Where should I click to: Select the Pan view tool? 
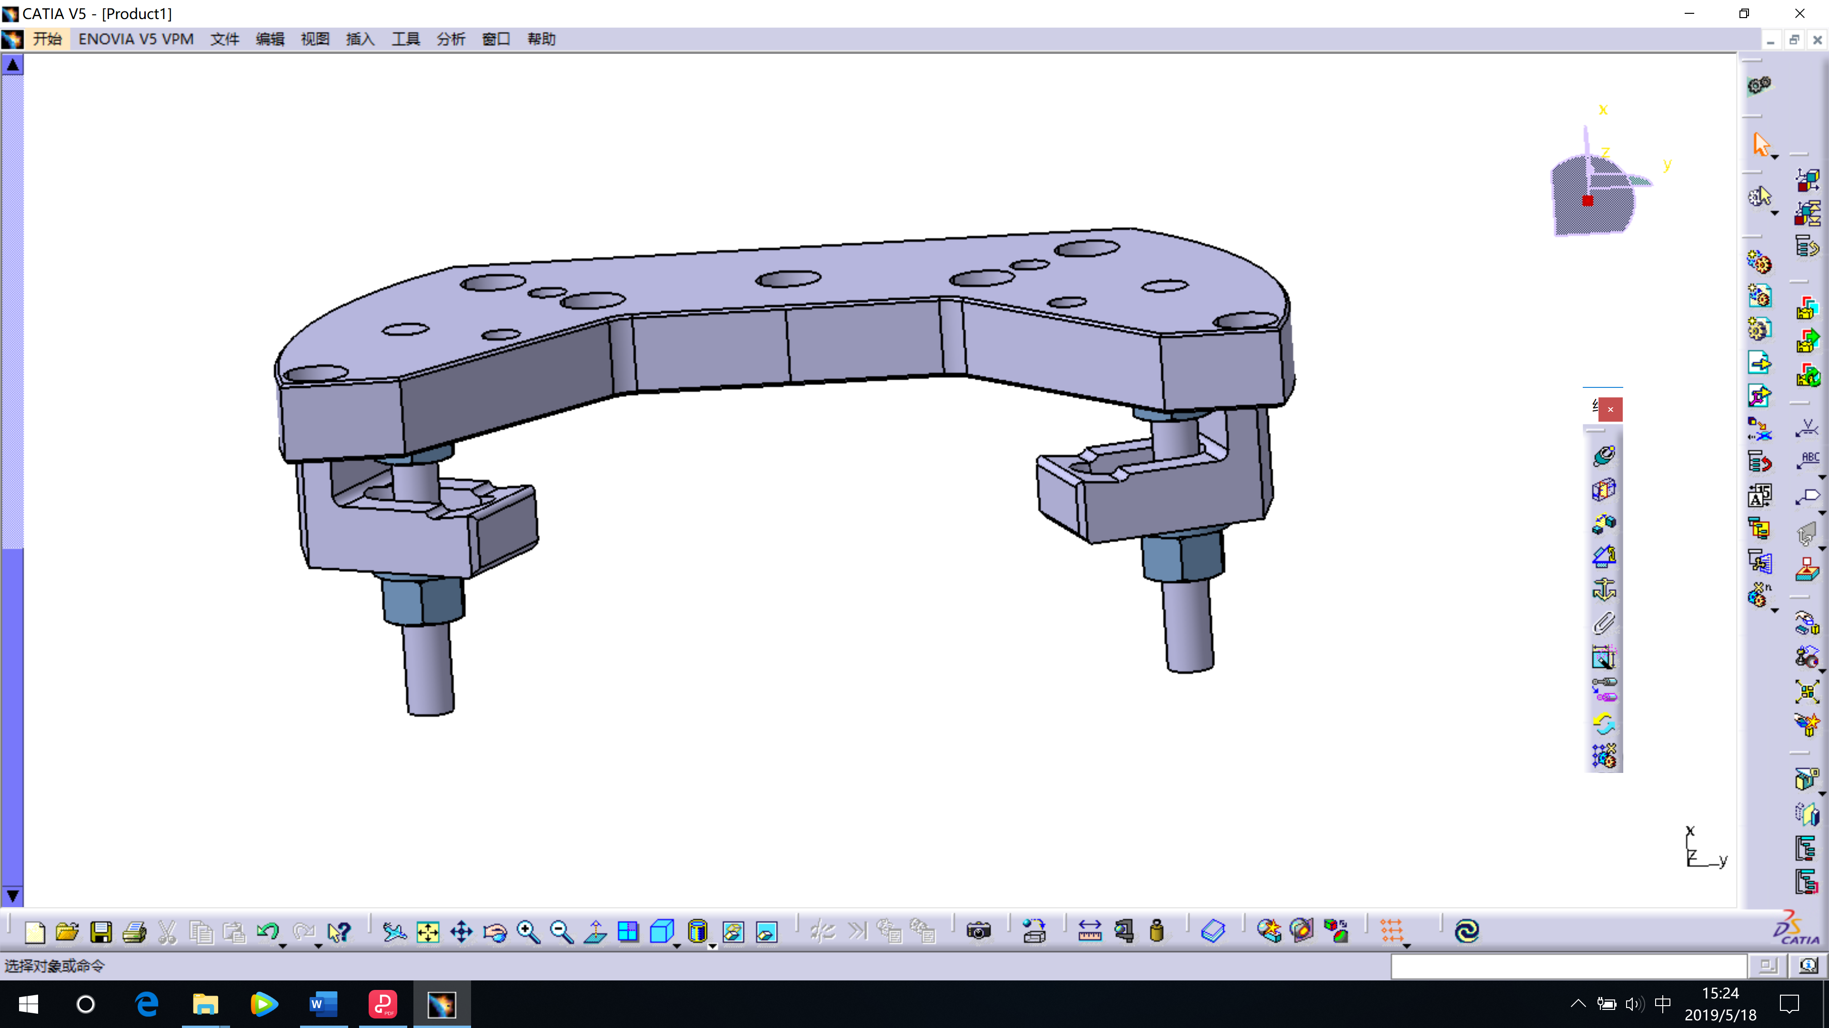(462, 931)
